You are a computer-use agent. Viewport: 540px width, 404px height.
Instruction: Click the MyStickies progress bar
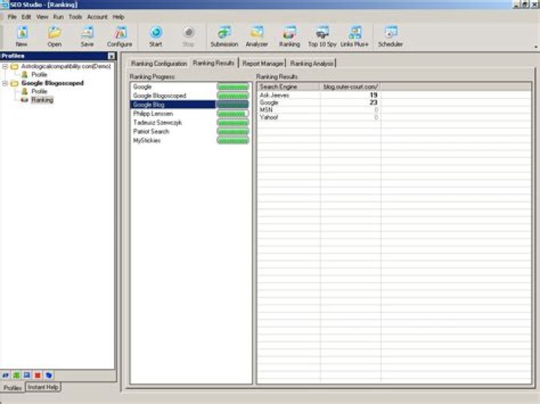(232, 140)
